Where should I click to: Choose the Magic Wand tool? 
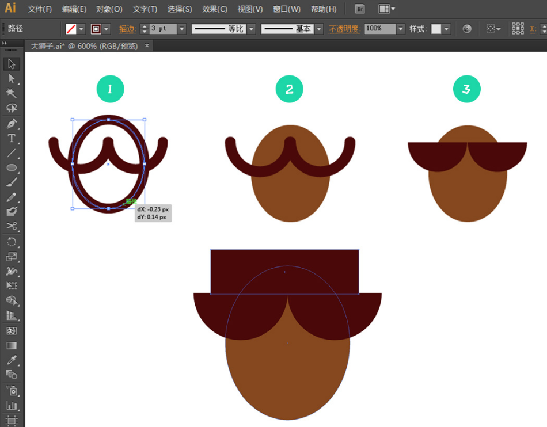(12, 94)
